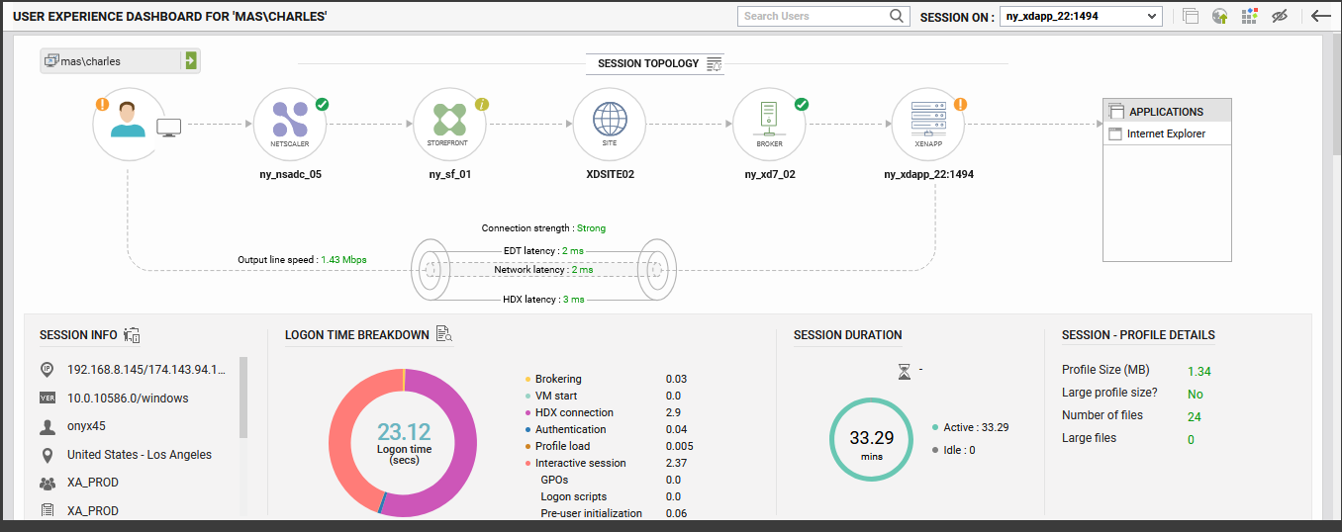Click green arrow beside mas\charles field
This screenshot has width=1342, height=532.
[x=189, y=61]
